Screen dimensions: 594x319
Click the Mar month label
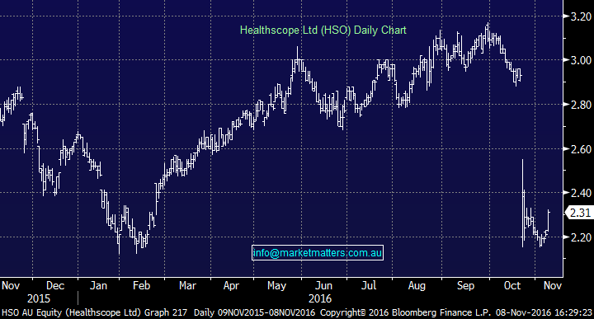click(x=187, y=285)
